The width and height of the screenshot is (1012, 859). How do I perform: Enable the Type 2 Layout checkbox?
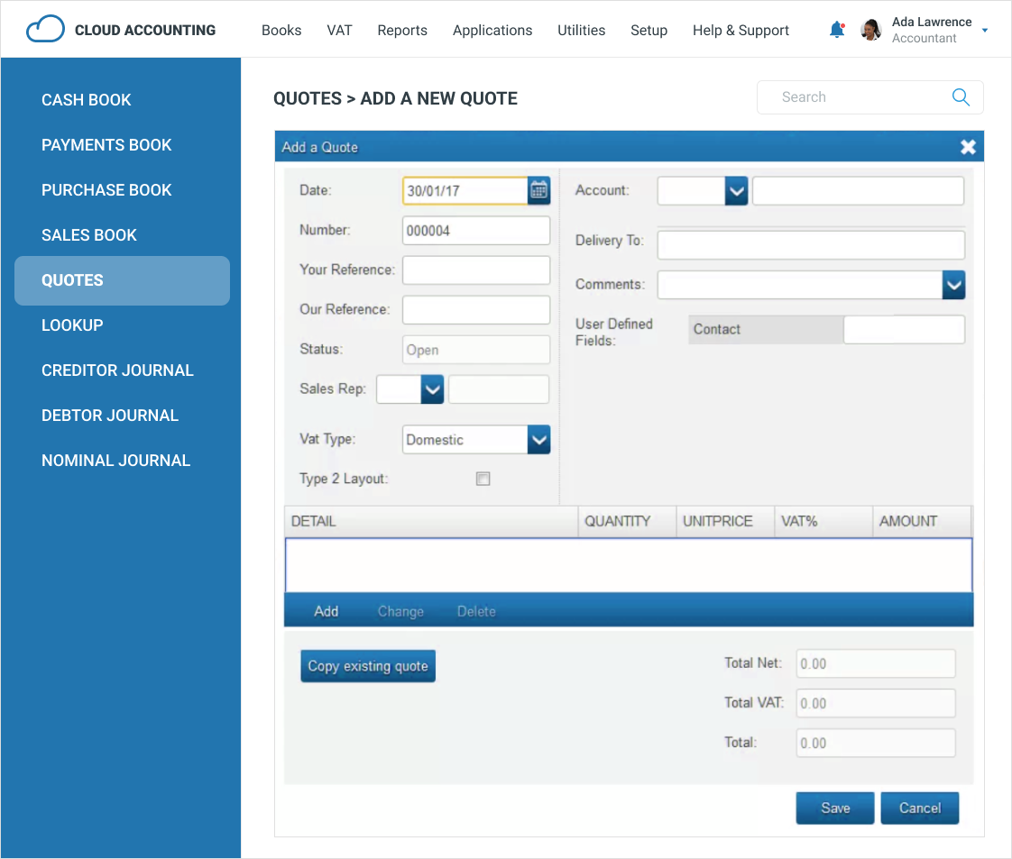(x=483, y=479)
